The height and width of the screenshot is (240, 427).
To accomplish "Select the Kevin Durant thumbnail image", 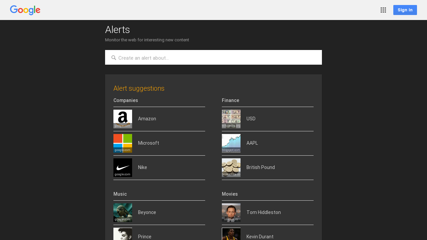I will point(231,234).
